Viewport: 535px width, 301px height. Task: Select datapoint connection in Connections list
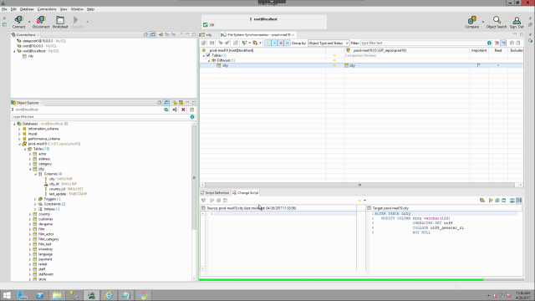point(44,41)
